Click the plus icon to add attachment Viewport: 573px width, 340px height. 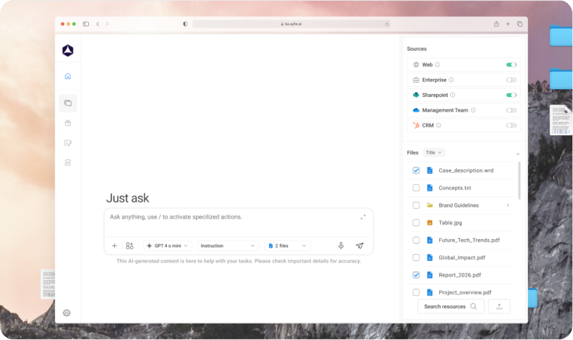pyautogui.click(x=114, y=246)
